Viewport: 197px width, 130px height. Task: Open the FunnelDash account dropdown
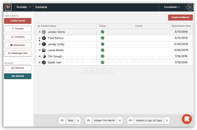tap(172, 7)
